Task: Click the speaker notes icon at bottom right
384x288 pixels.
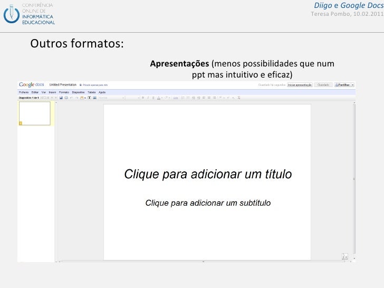Action: (345, 256)
